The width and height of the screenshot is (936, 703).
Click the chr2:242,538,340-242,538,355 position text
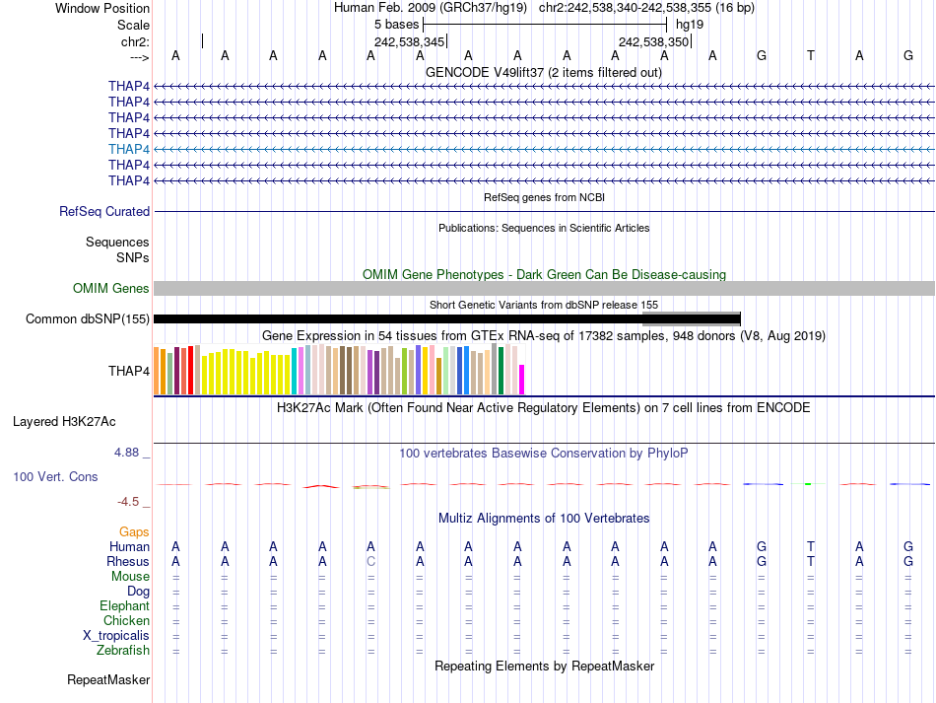(625, 8)
